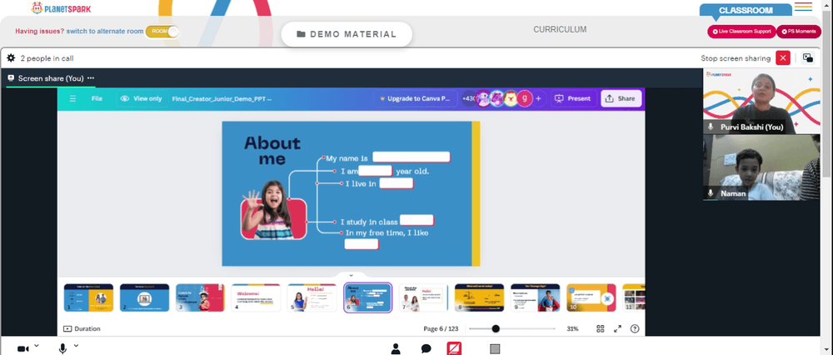Open the CURRICULUM tab
The width and height of the screenshot is (833, 355).
[x=560, y=30]
